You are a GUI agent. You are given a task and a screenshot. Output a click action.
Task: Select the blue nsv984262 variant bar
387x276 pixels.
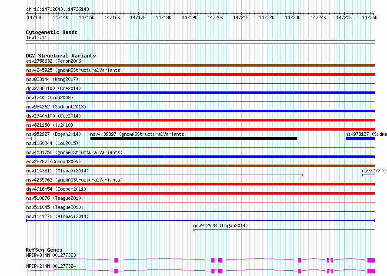pos(200,111)
